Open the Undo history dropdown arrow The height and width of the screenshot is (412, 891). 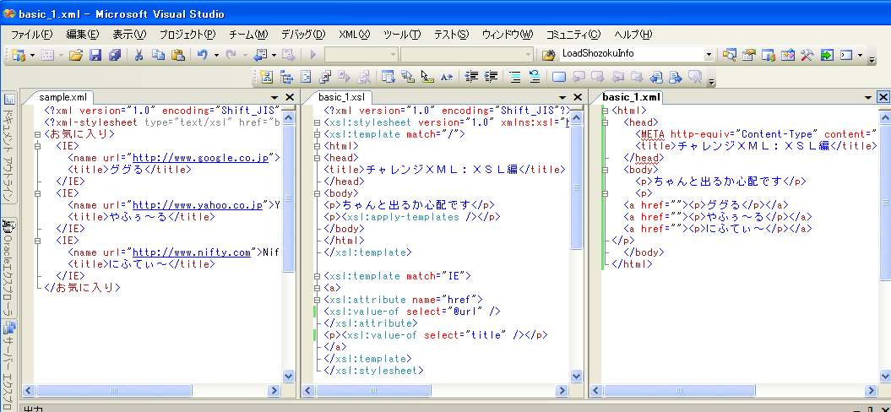(x=217, y=55)
